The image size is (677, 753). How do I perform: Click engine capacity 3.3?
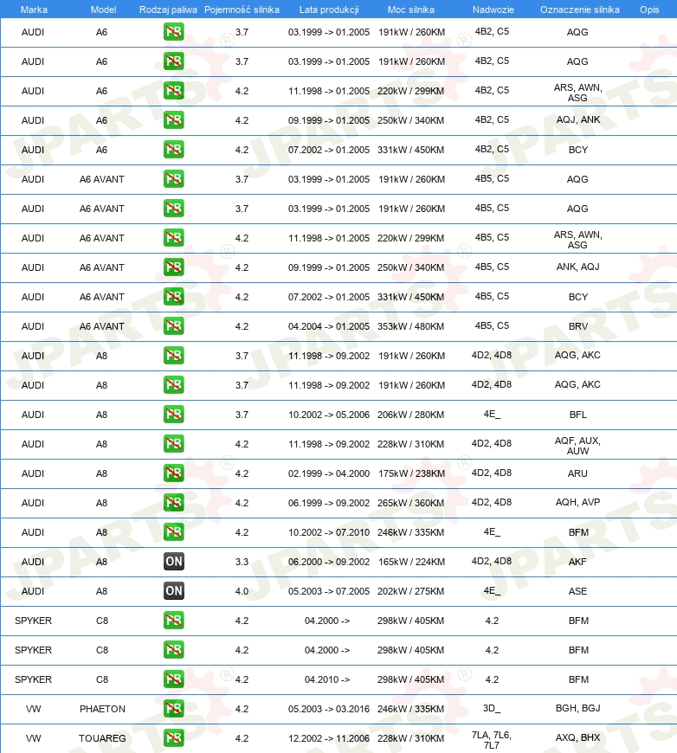(x=242, y=562)
